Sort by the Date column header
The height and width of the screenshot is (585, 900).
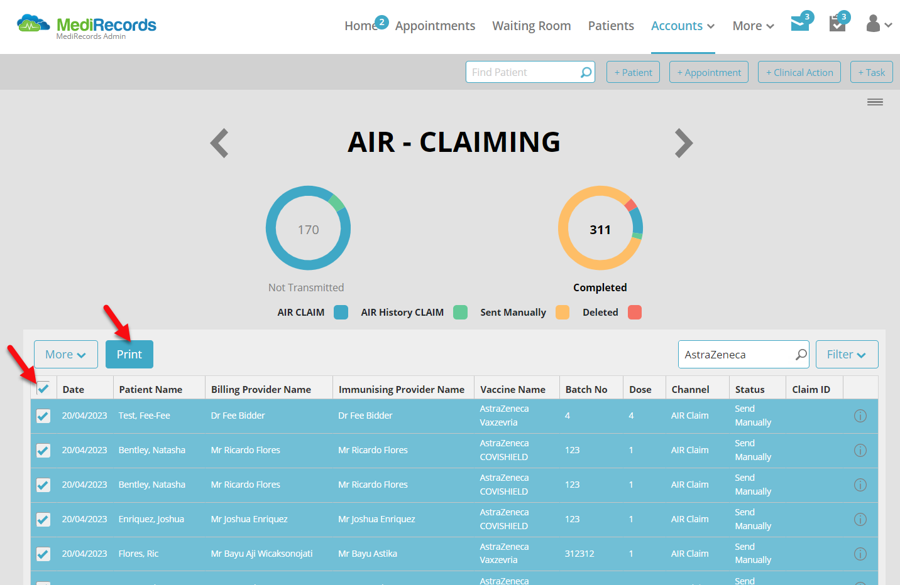(x=74, y=390)
